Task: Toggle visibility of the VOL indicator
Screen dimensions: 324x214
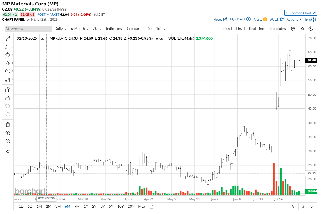Action: click(x=161, y=39)
